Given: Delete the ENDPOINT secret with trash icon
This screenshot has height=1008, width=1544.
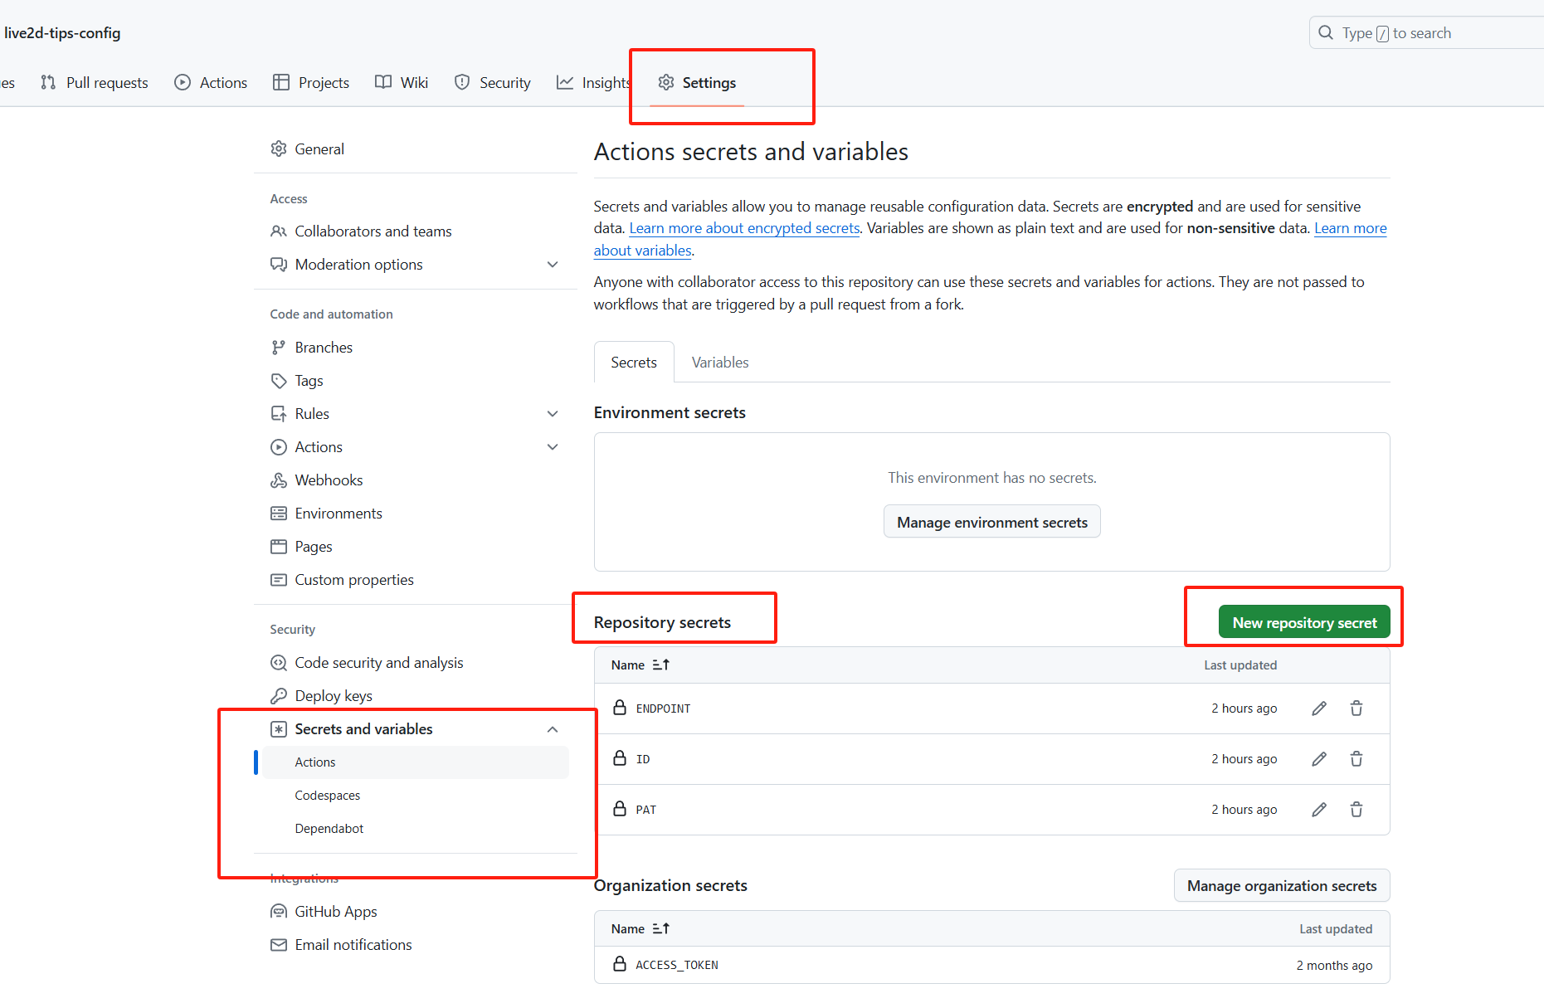Looking at the screenshot, I should pos(1356,709).
